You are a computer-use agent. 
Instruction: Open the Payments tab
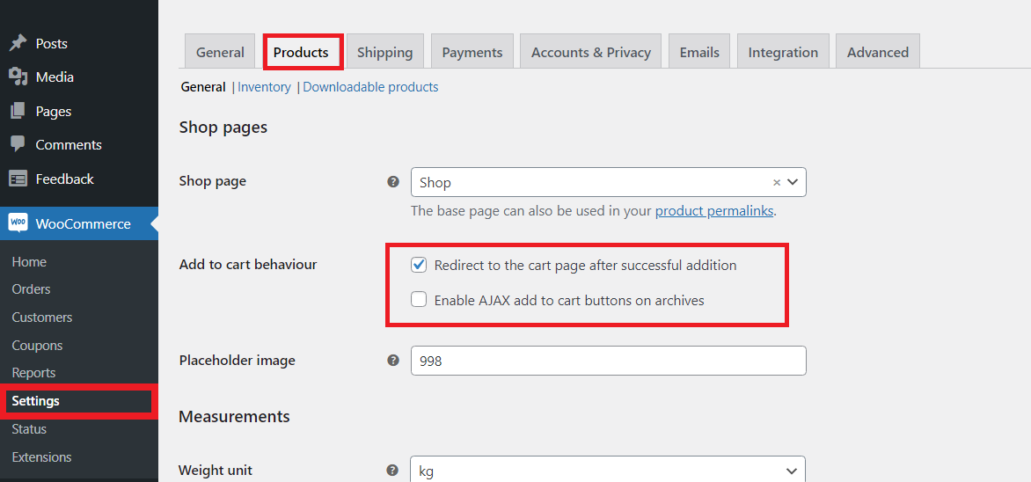click(472, 52)
